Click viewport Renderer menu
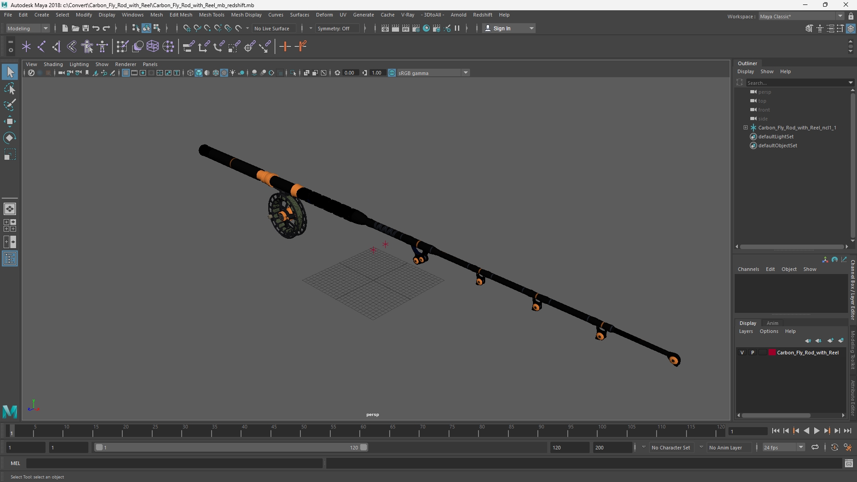The width and height of the screenshot is (857, 482). [125, 64]
